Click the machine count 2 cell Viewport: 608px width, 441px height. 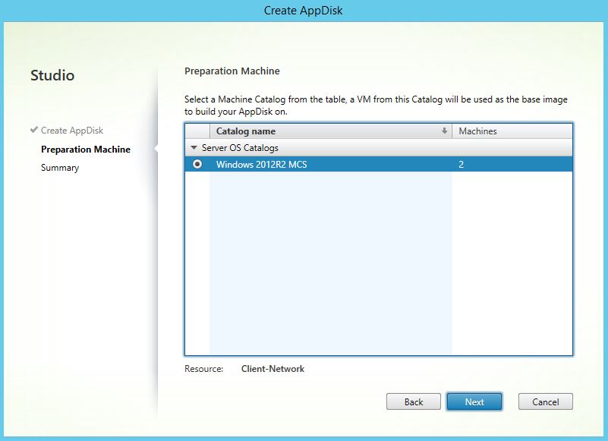(462, 164)
